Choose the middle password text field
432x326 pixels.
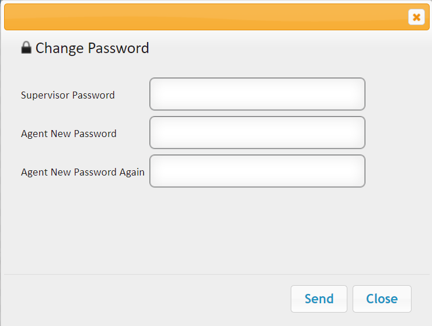257,132
